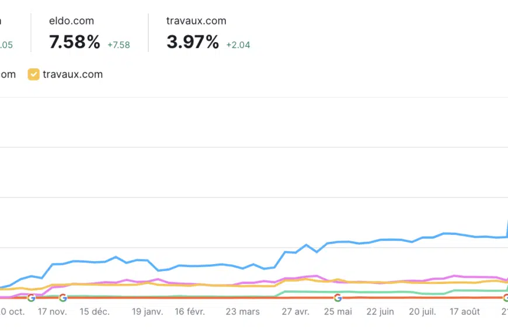Click the Google update marker near 10 oct.
The image size is (508, 333).
[x=32, y=298]
